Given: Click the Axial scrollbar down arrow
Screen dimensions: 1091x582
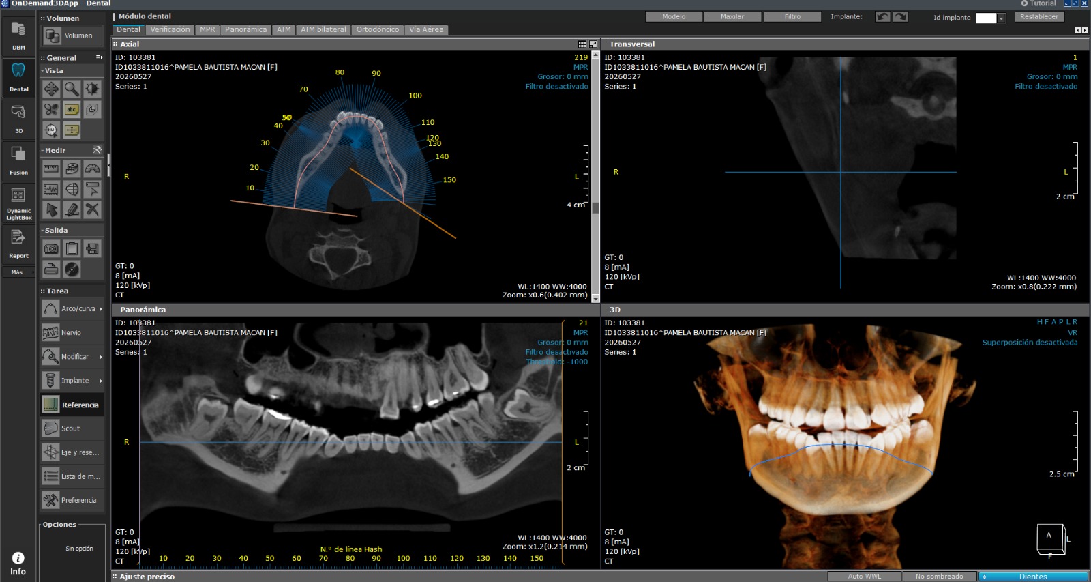Looking at the screenshot, I should 595,298.
